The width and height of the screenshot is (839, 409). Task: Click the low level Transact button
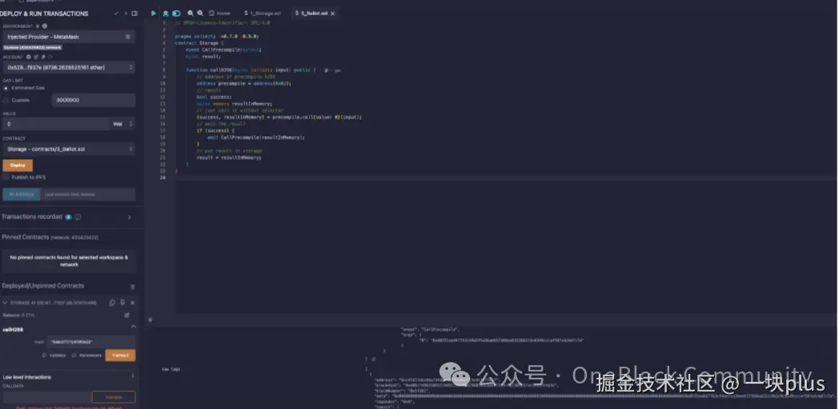(x=114, y=397)
